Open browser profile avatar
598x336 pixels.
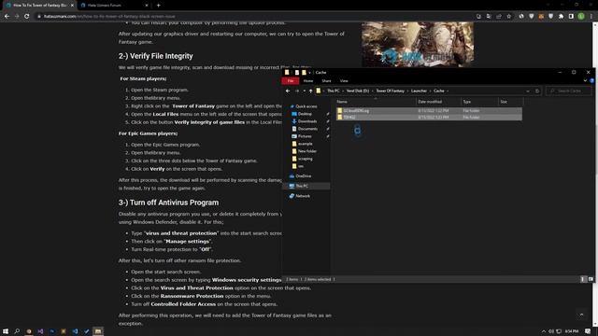(581, 17)
